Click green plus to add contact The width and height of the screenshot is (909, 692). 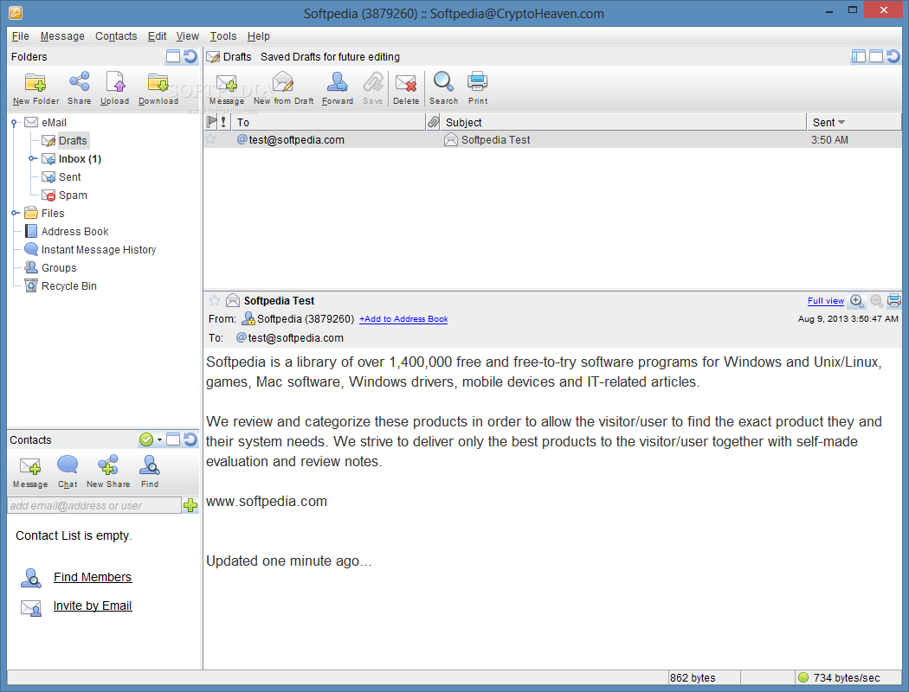click(190, 505)
